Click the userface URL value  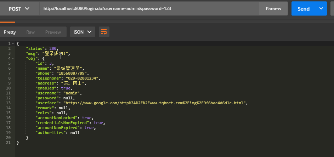click(154, 103)
